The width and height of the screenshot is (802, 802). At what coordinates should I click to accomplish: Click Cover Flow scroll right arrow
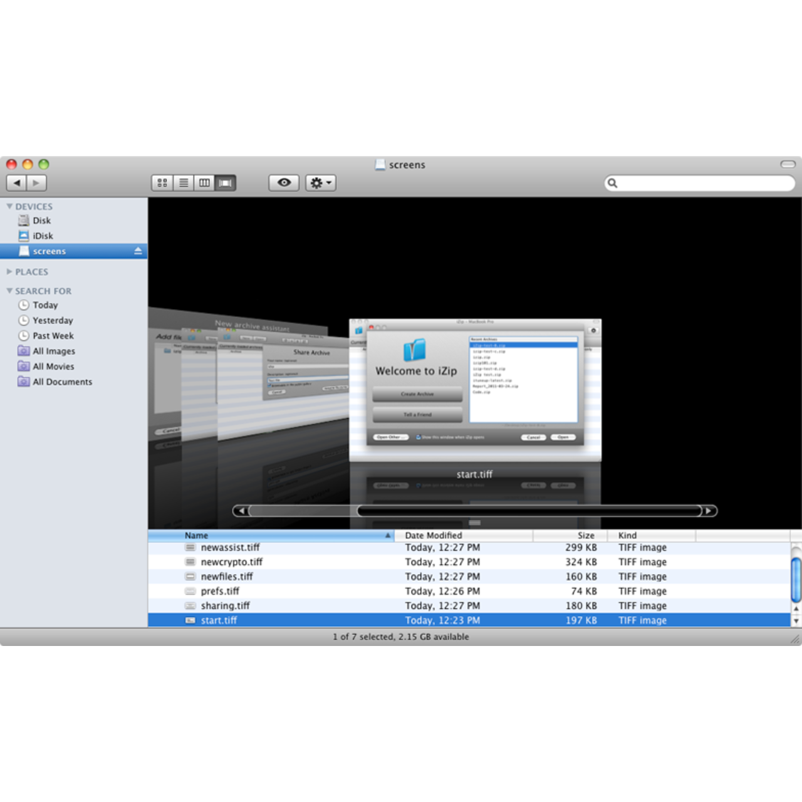pos(709,511)
